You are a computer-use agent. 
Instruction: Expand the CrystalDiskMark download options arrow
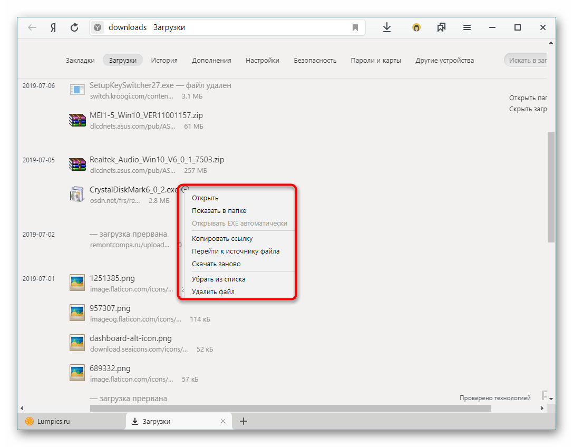tap(185, 189)
